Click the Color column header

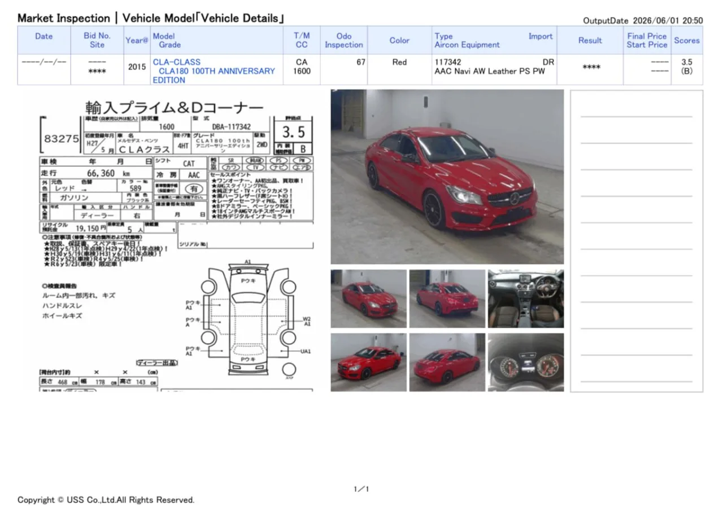coord(399,40)
